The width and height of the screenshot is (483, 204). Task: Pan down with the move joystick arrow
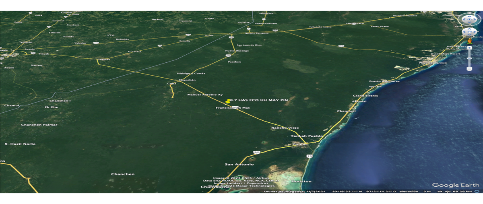(469, 35)
